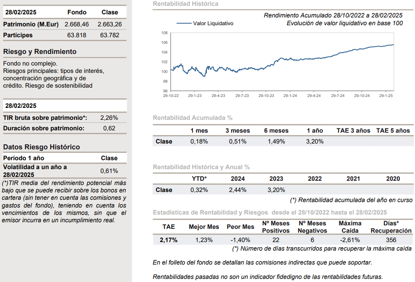Image resolution: width=415 pixels, height=282 pixels.
Task: Click the 'Rentabilidades pasadas' disclaimer sentence
Action: pyautogui.click(x=268, y=277)
